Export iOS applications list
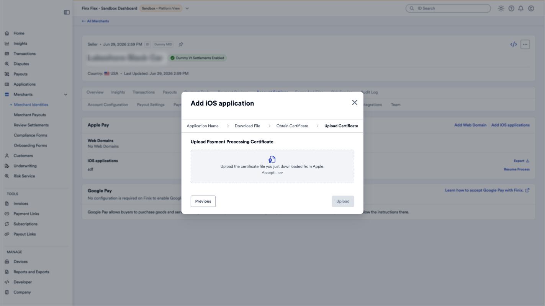This screenshot has height=306, width=545. (x=522, y=161)
